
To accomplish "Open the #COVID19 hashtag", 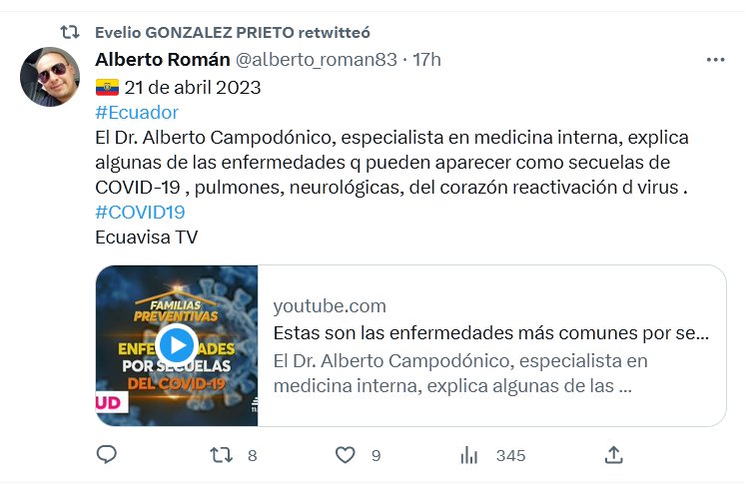I will tap(140, 212).
